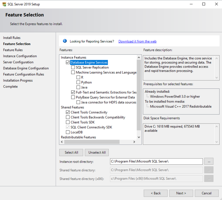Click the Shared feature directory (x86) field
222x200 pixels.
[x=156, y=178]
